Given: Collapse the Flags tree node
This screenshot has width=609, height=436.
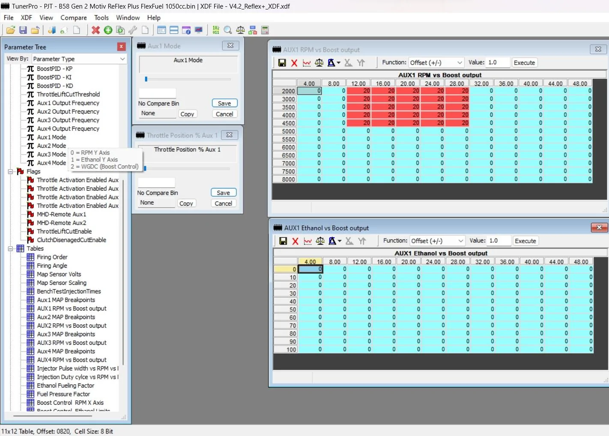Looking at the screenshot, I should (11, 171).
